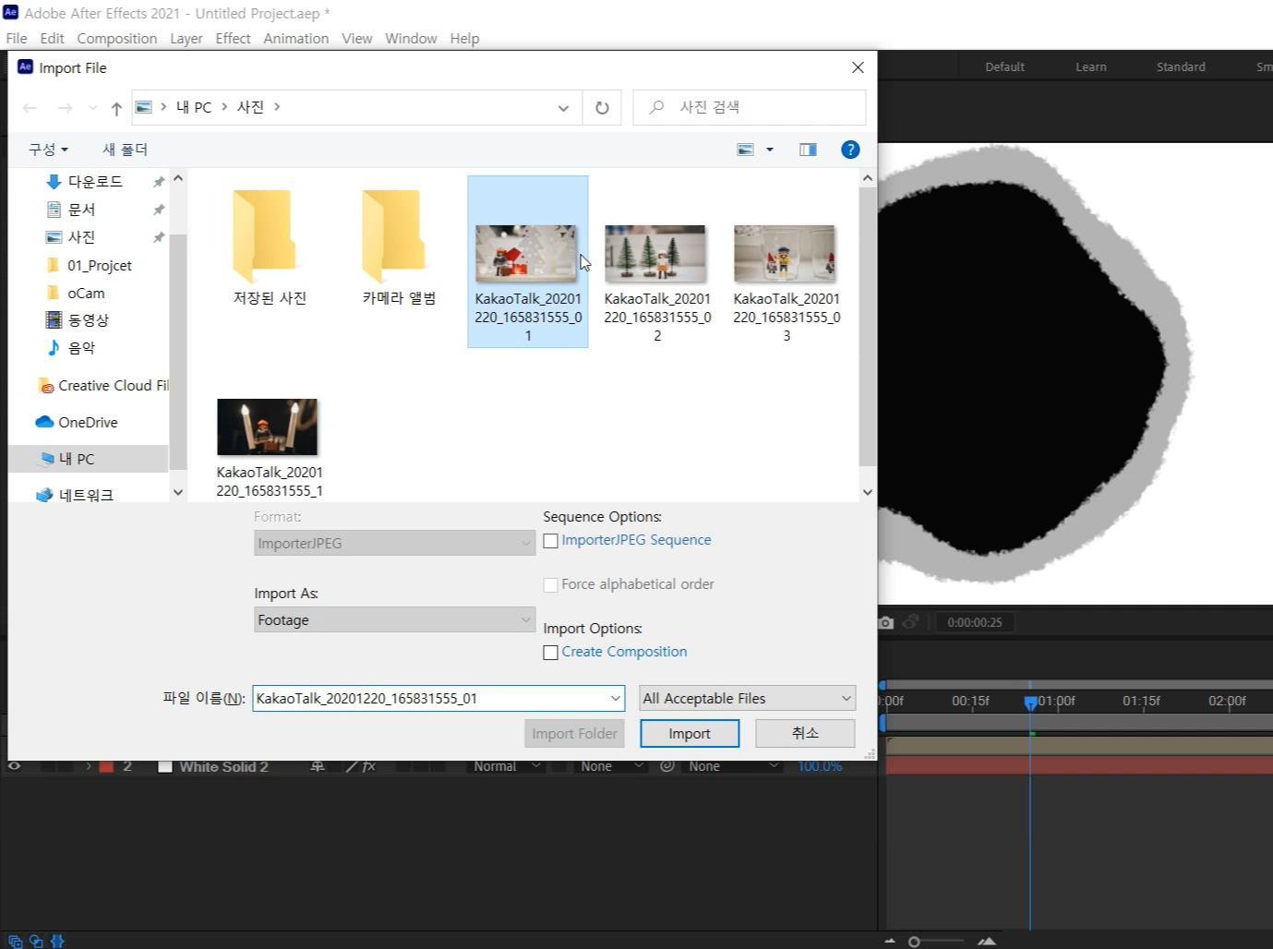Select 사진 in the sidebar
1273x949 pixels.
[x=81, y=237]
